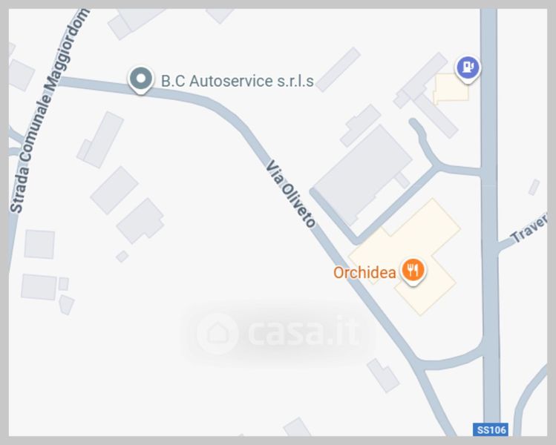Image resolution: width=556 pixels, height=445 pixels.
Task: Click the casa.it house logo watermark
Action: (x=217, y=334)
